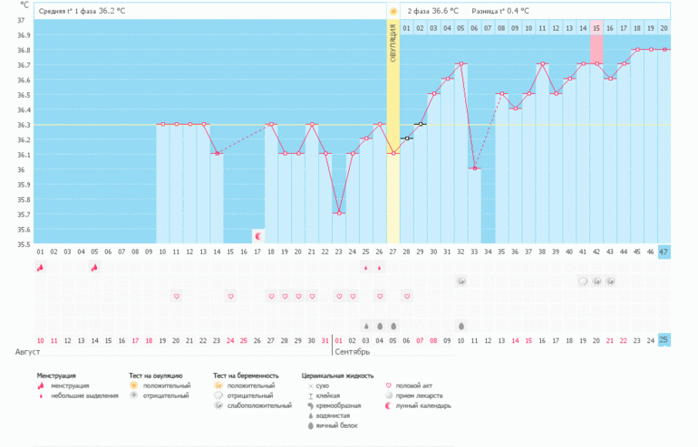Click the egg-white fluid icon on September 05
The width and height of the screenshot is (698, 447).
tap(393, 325)
